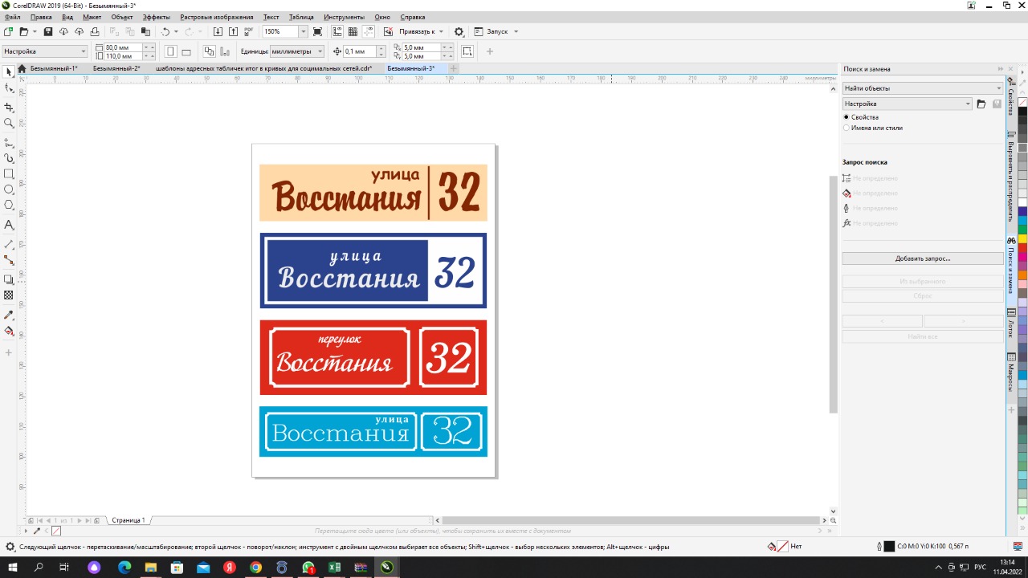Screen dimensions: 1028x578
Task: Open the Options gear icon in toolbar
Action: (459, 32)
